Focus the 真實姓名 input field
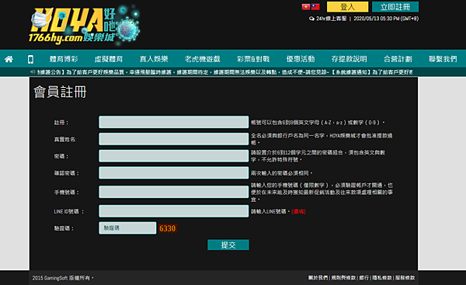 click(174, 139)
